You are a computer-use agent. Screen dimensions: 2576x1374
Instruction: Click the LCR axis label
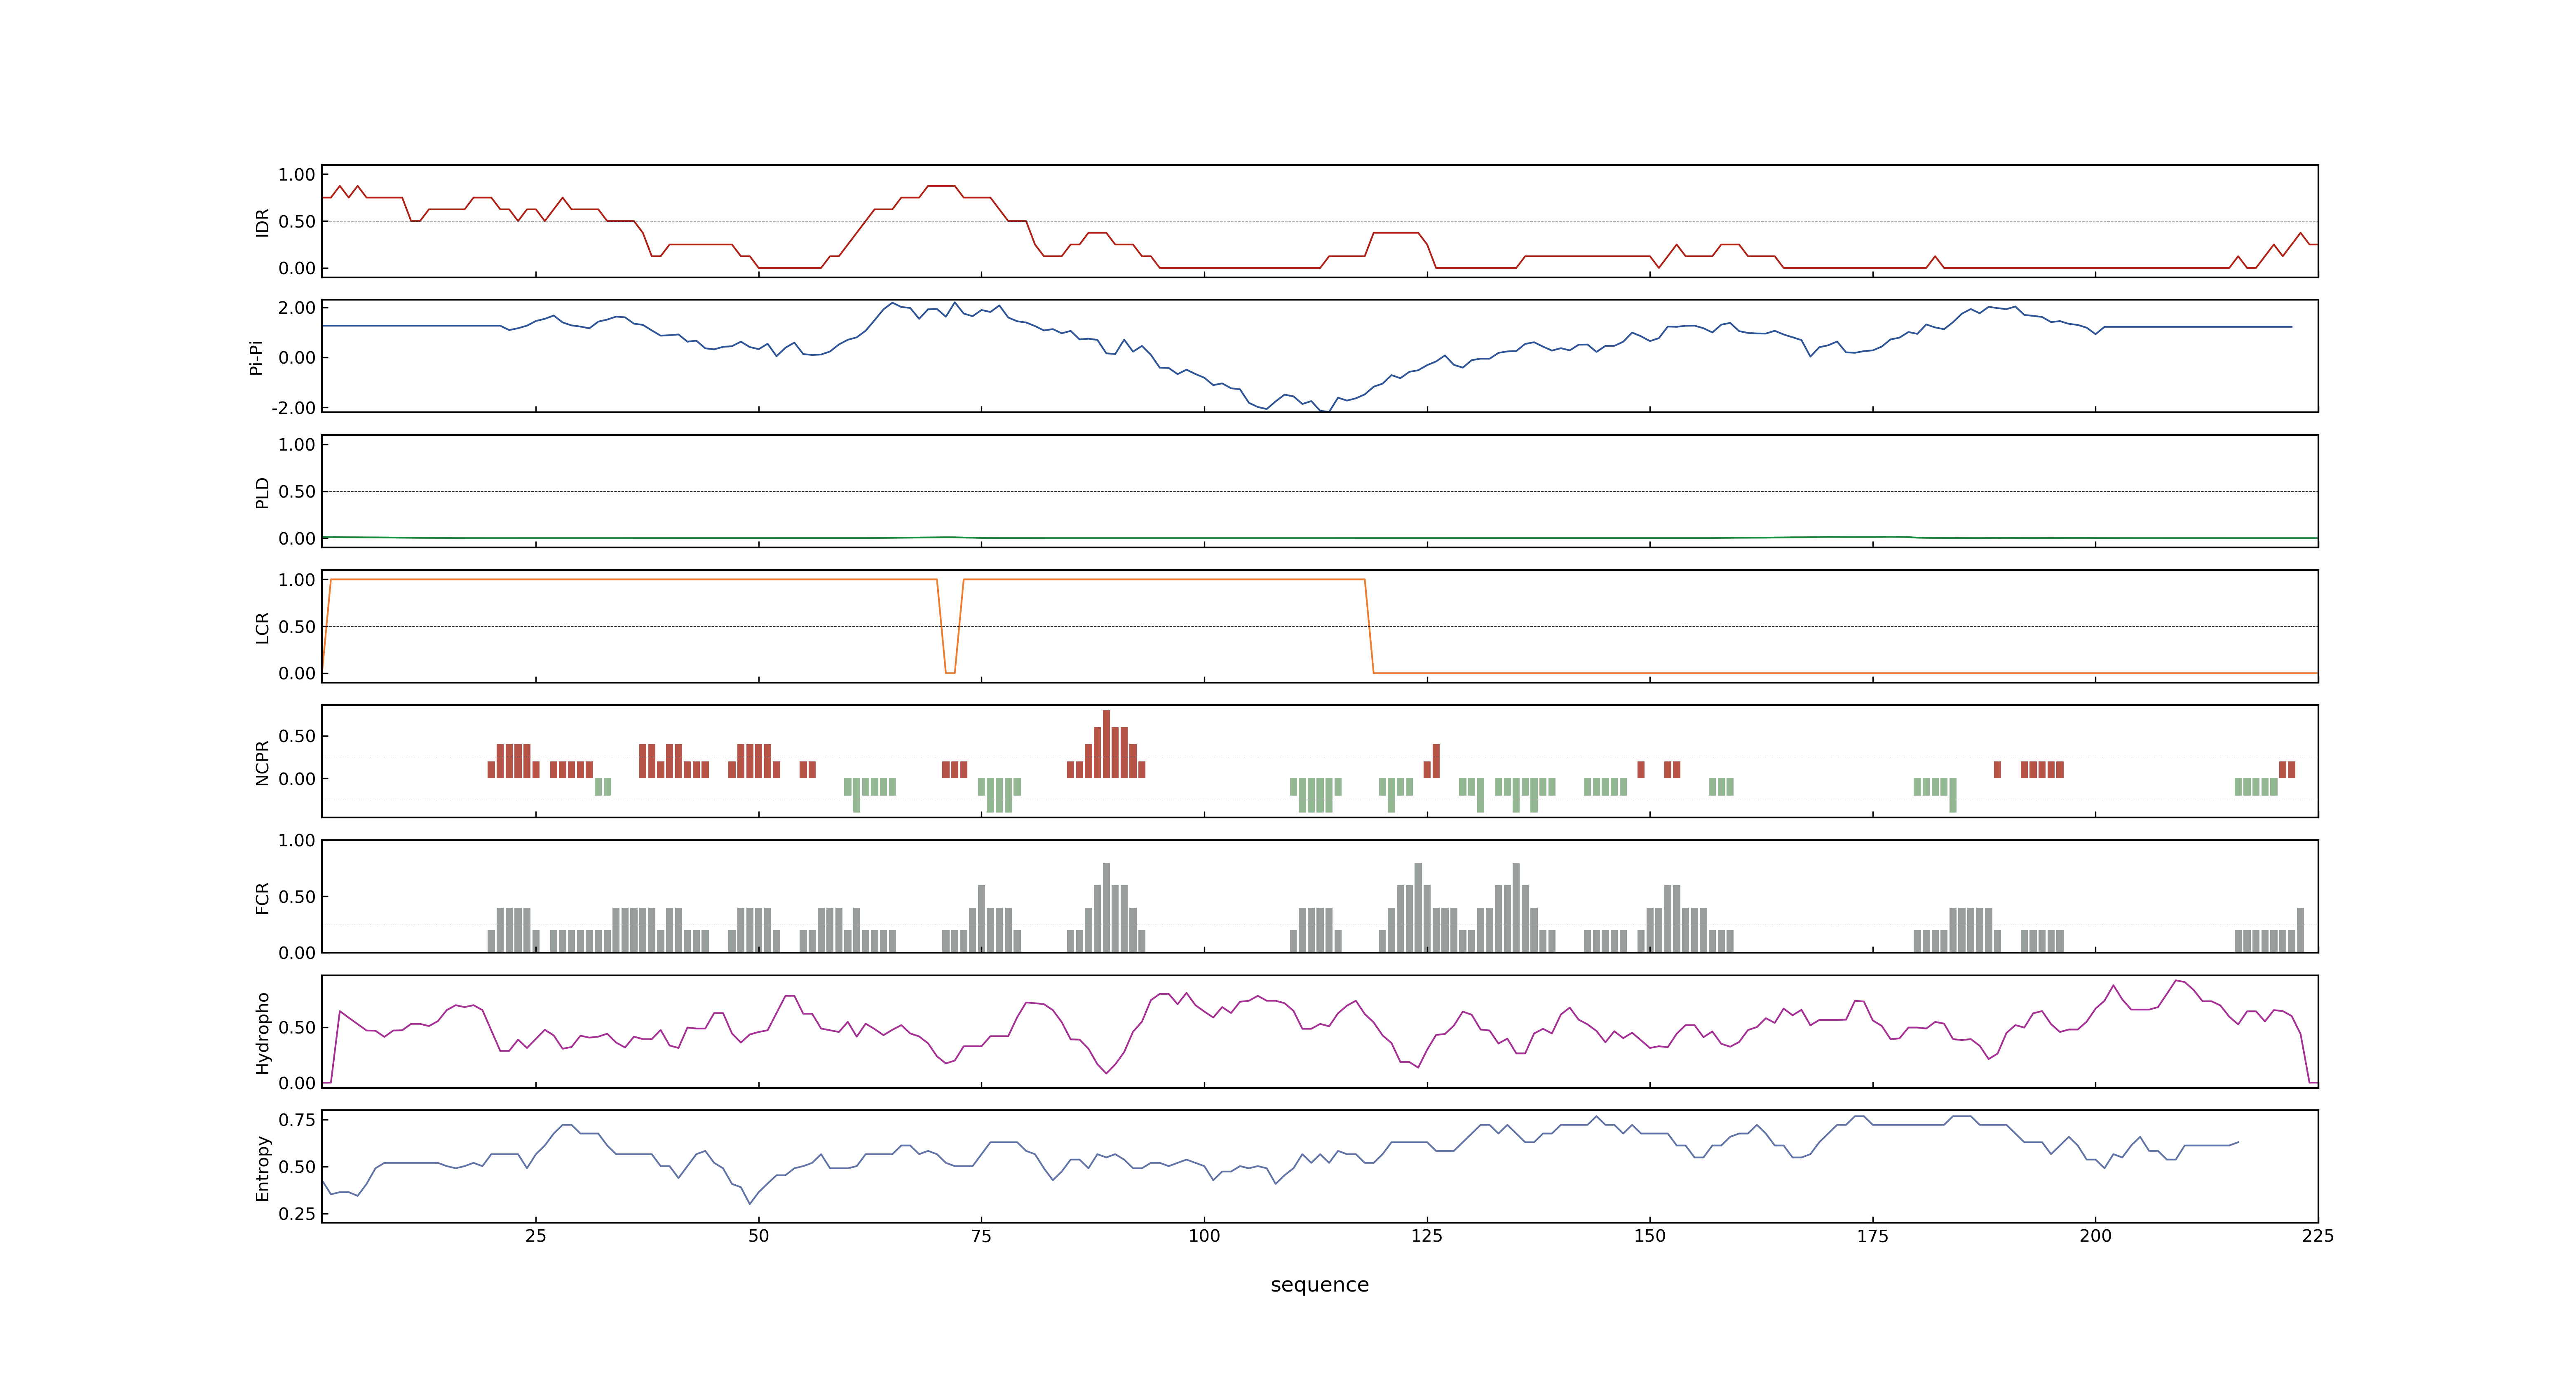point(263,627)
